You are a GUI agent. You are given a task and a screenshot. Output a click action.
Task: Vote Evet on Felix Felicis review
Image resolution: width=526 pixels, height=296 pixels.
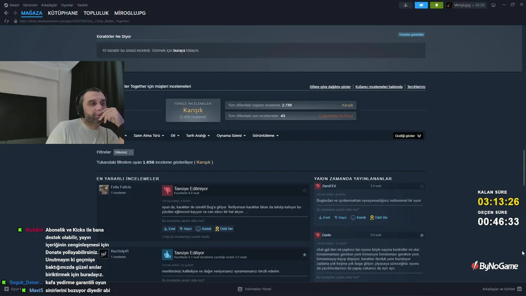[169, 229]
